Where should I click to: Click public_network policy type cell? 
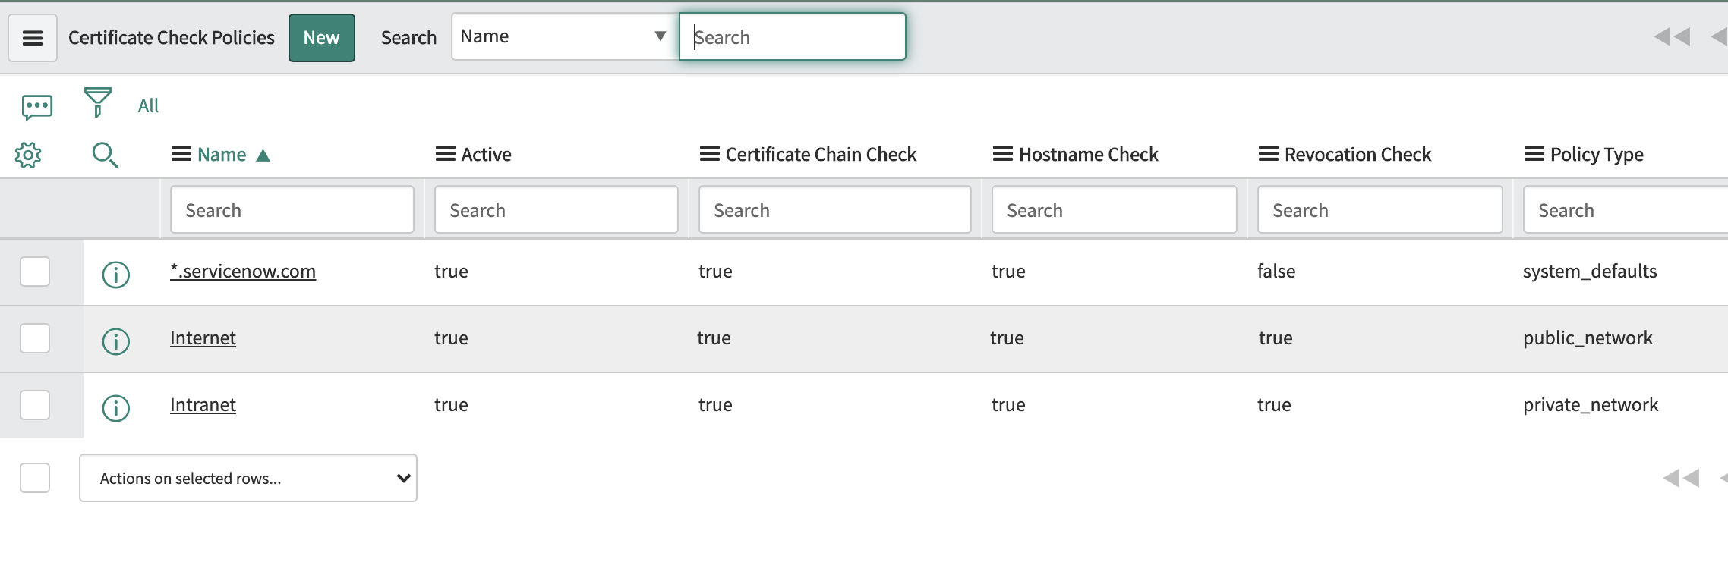[x=1588, y=338]
